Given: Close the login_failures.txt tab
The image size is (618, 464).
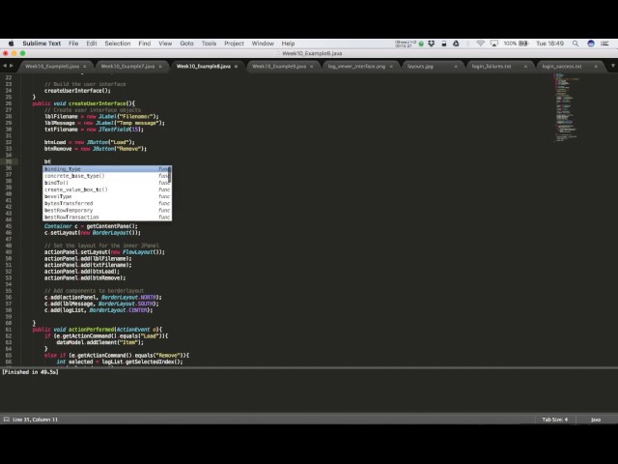Looking at the screenshot, I should click(525, 67).
